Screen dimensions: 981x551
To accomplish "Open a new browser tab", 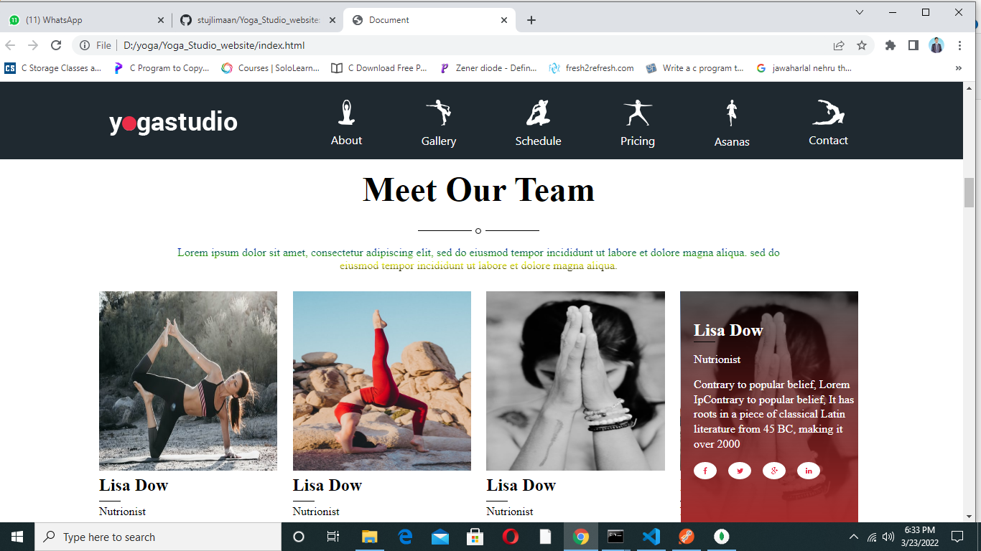I will tap(531, 20).
